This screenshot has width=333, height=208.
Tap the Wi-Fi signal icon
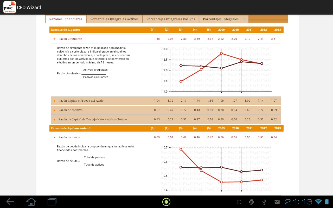tap(318, 201)
